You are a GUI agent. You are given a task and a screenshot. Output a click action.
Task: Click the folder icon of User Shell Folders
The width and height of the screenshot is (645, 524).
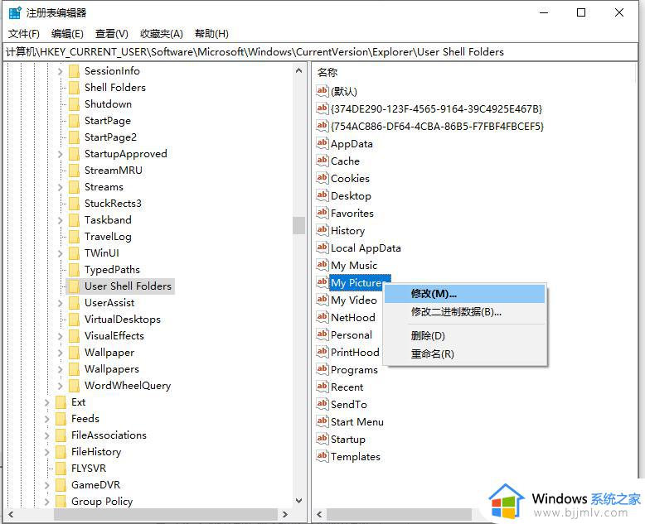74,286
